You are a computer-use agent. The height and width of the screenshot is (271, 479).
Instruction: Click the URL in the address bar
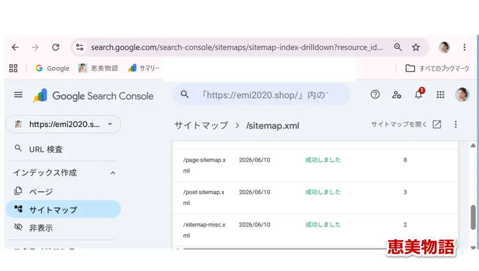[237, 47]
